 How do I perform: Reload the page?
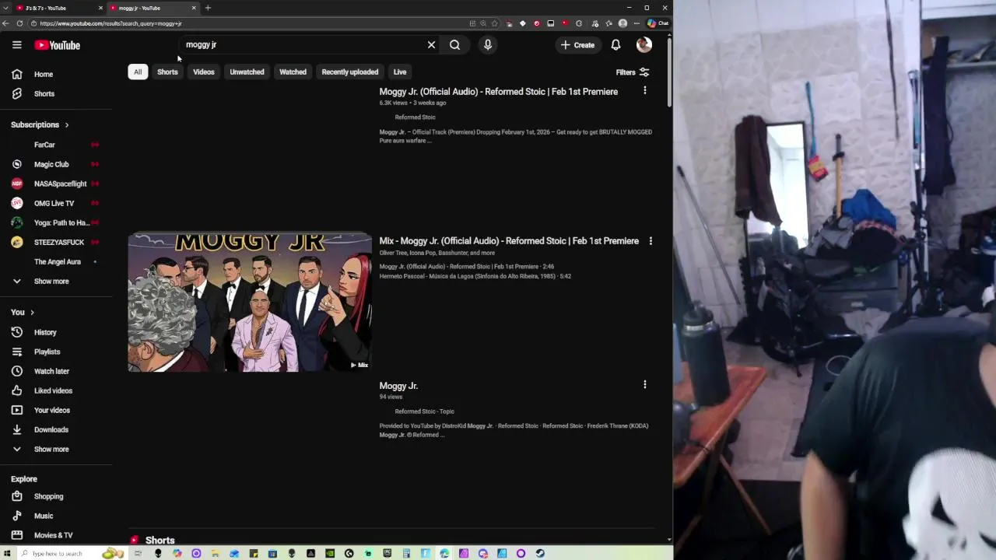click(x=19, y=23)
